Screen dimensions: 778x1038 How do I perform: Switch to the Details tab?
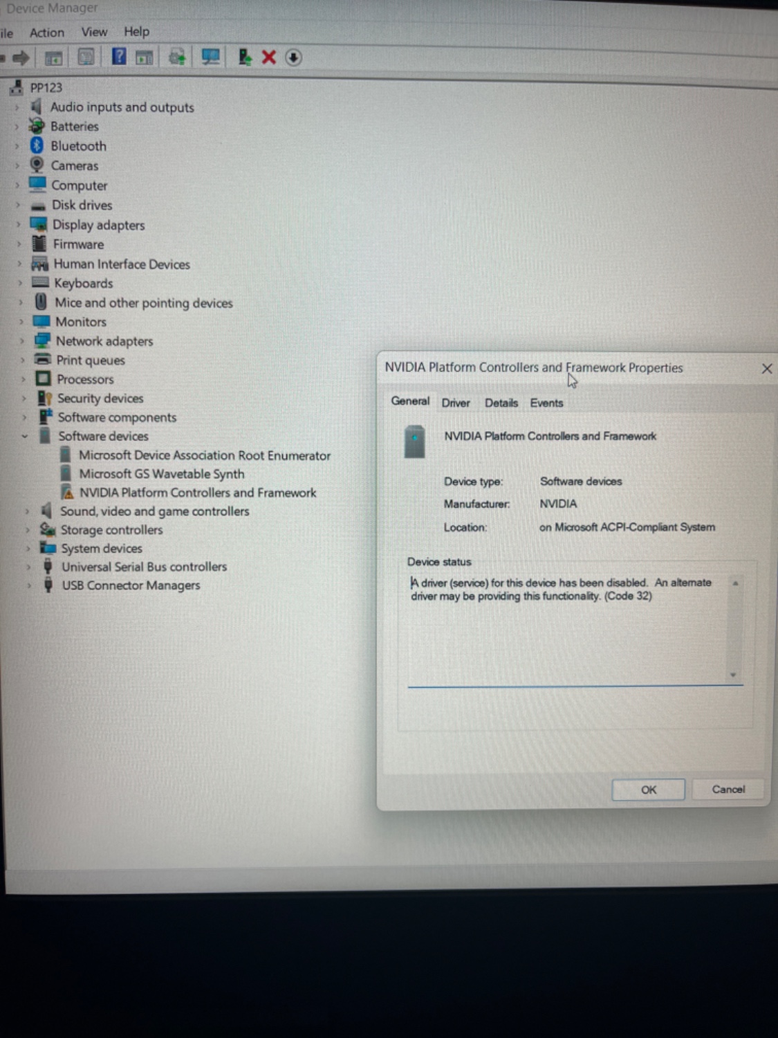pos(501,403)
